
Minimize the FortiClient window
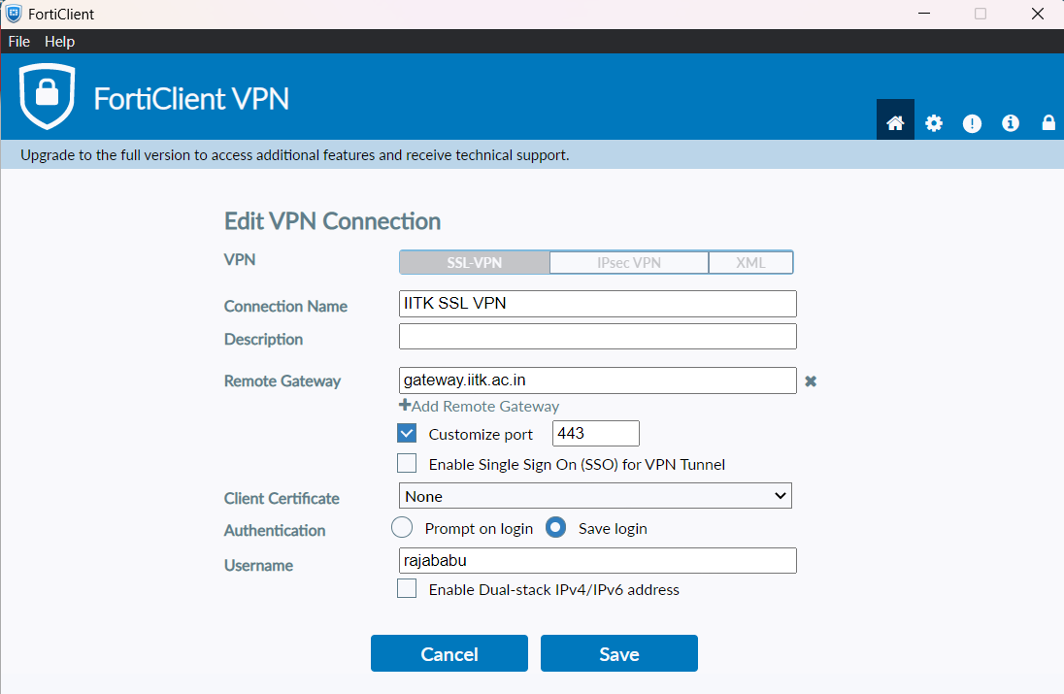924,14
